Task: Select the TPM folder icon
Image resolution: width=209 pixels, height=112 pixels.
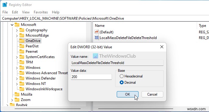Action: (22, 62)
